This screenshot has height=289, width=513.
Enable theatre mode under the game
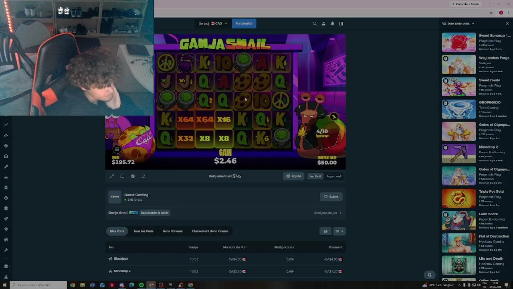point(122,176)
